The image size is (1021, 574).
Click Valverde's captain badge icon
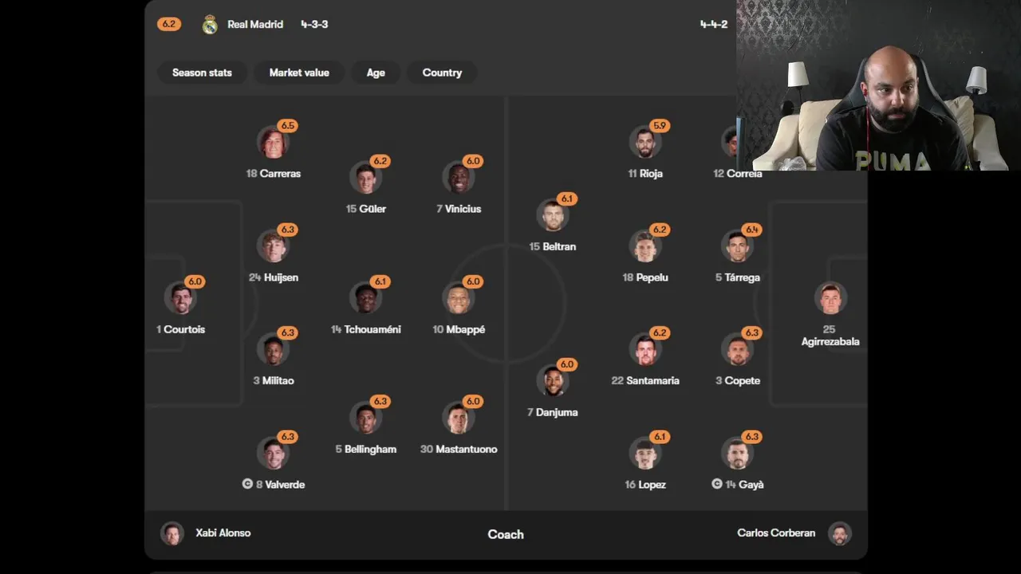[247, 484]
